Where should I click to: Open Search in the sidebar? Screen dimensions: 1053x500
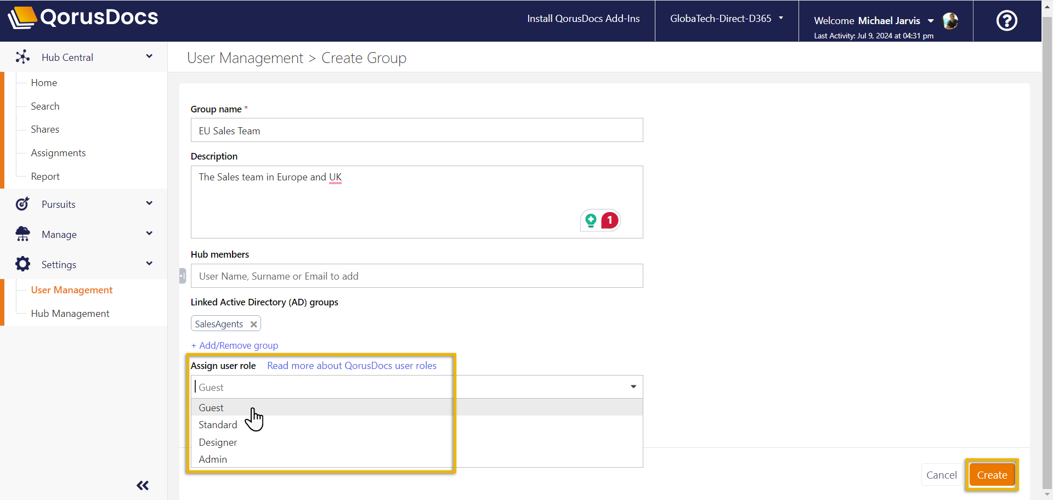(45, 106)
